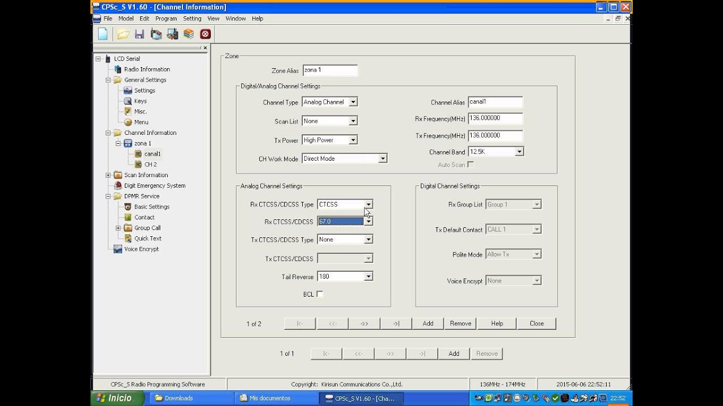
Task: Click the Close button in channel panel
Action: 537,324
